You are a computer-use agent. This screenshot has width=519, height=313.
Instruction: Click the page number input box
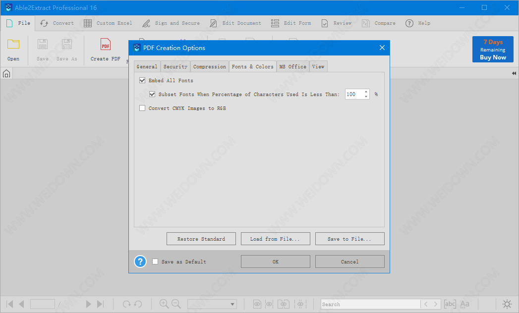tap(42, 304)
